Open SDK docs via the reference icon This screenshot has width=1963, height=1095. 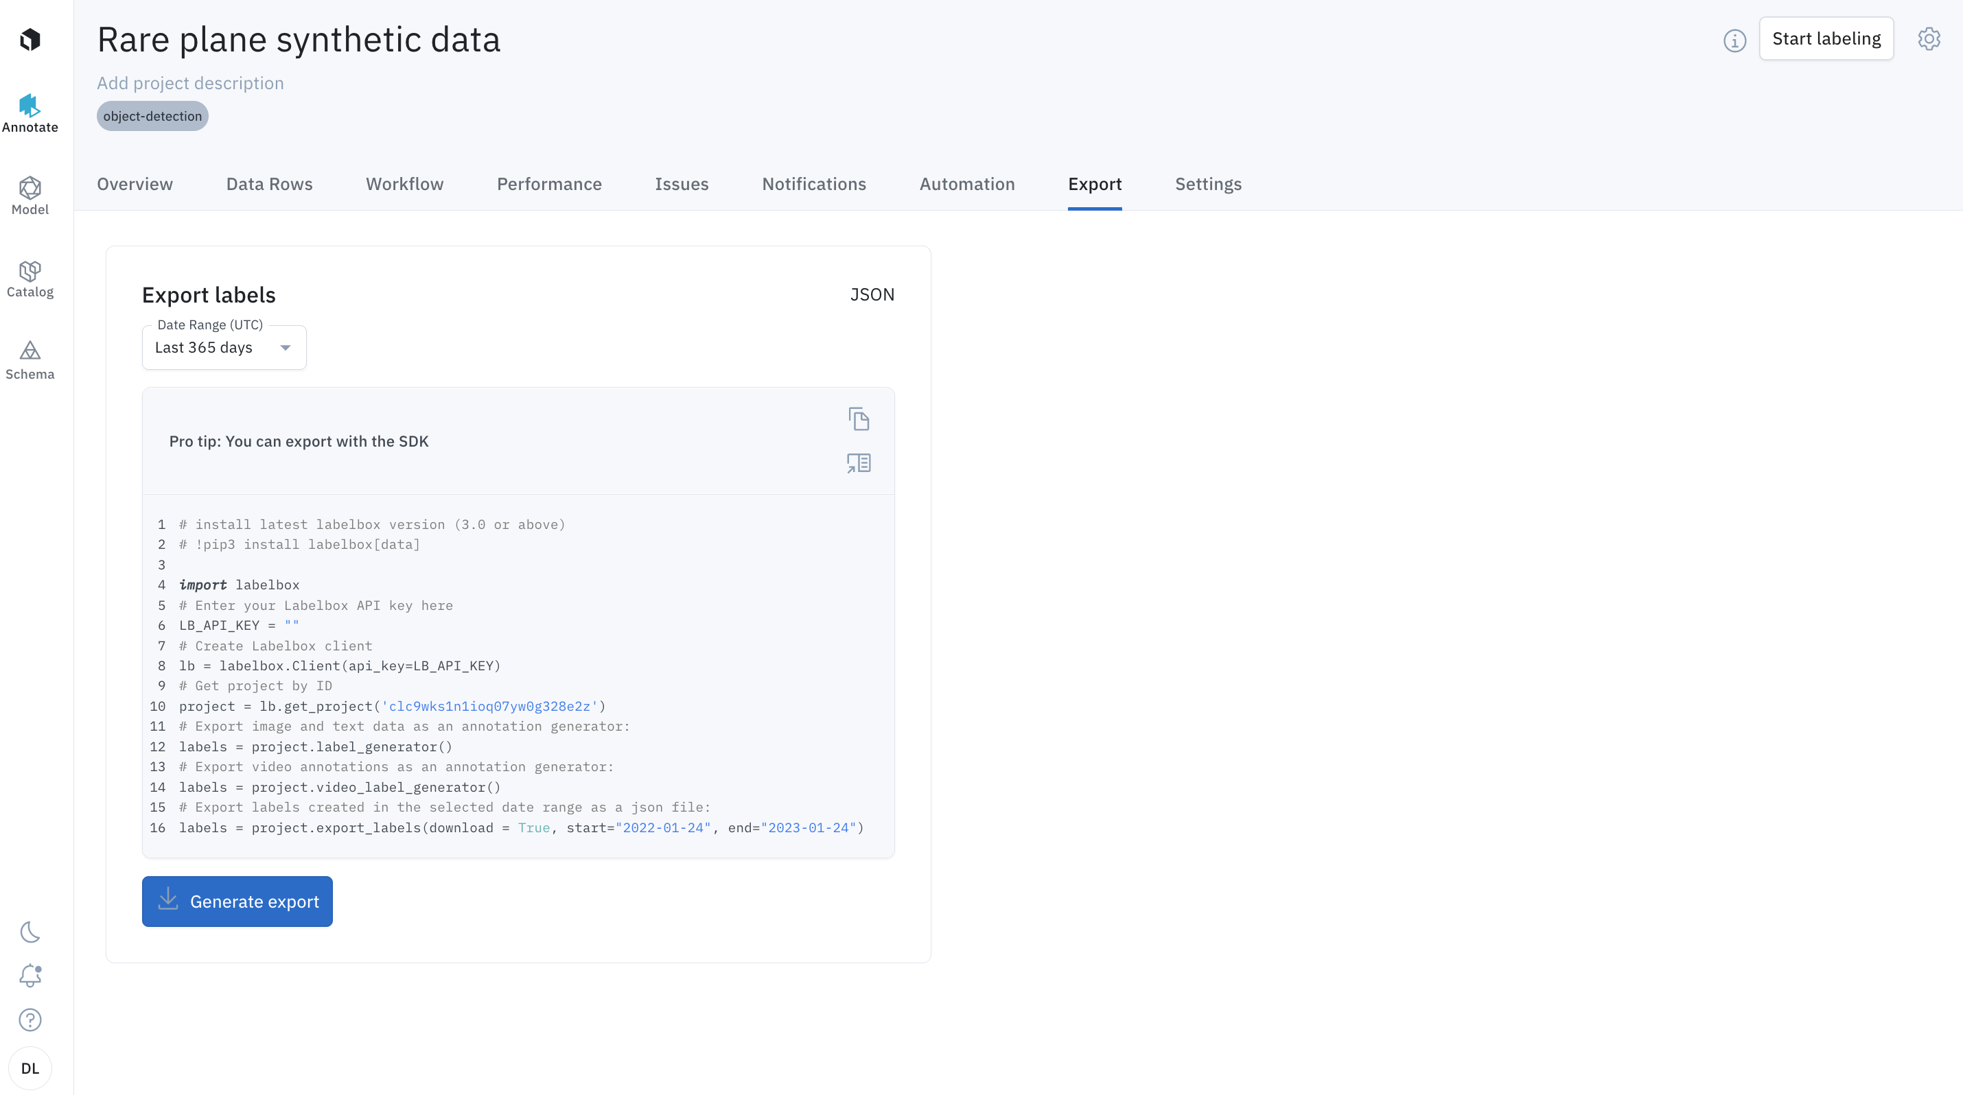click(859, 463)
